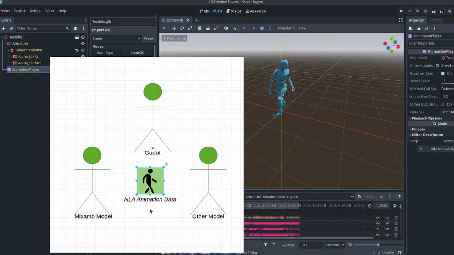Toggle distraction-free mode in viewport

tap(400, 20)
